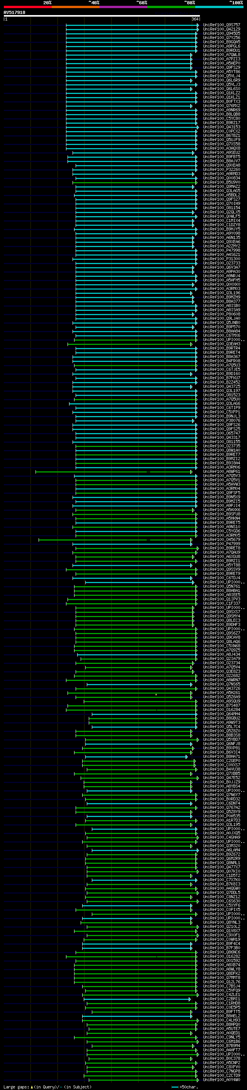Click UniRef100_A7QAU9 text
This screenshot has height=1090, width=247.
[222, 552]
